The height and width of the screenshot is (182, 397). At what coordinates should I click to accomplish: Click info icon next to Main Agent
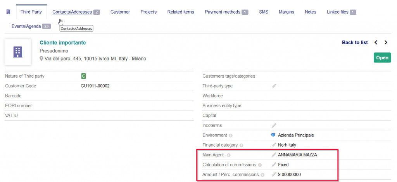(228, 155)
